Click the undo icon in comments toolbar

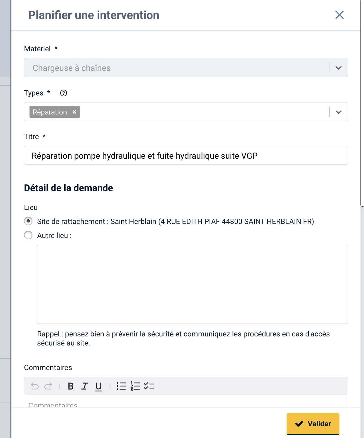pyautogui.click(x=35, y=386)
